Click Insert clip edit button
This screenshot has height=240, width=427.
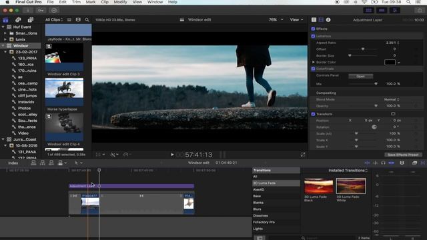point(43,163)
